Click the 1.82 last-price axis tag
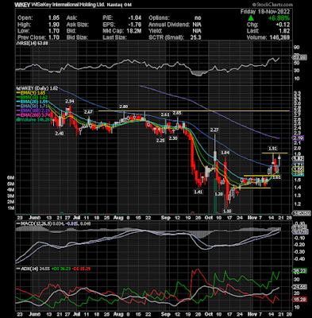This screenshot has width=312, height=318. (298, 158)
